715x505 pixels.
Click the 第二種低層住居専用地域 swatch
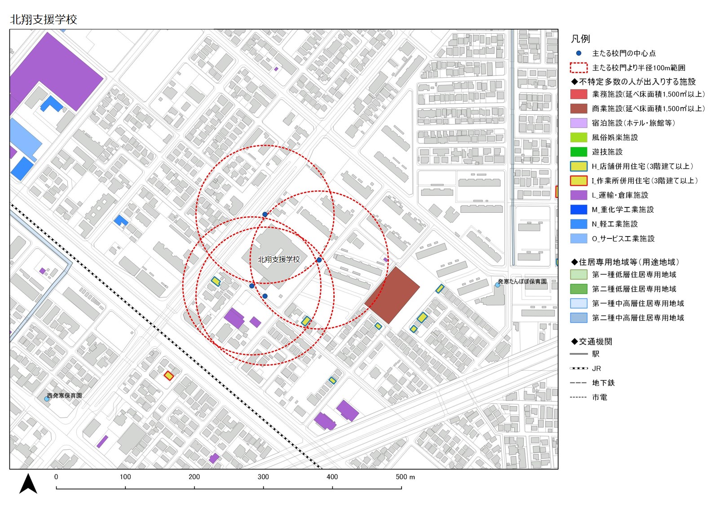[578, 289]
